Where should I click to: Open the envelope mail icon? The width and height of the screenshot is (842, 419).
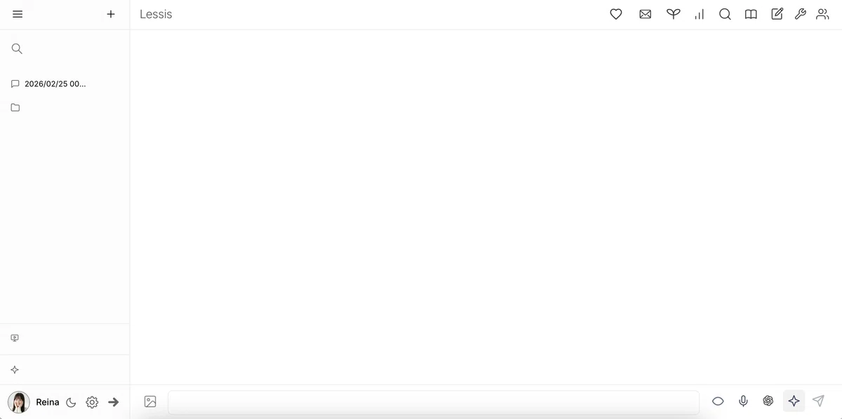pyautogui.click(x=646, y=14)
